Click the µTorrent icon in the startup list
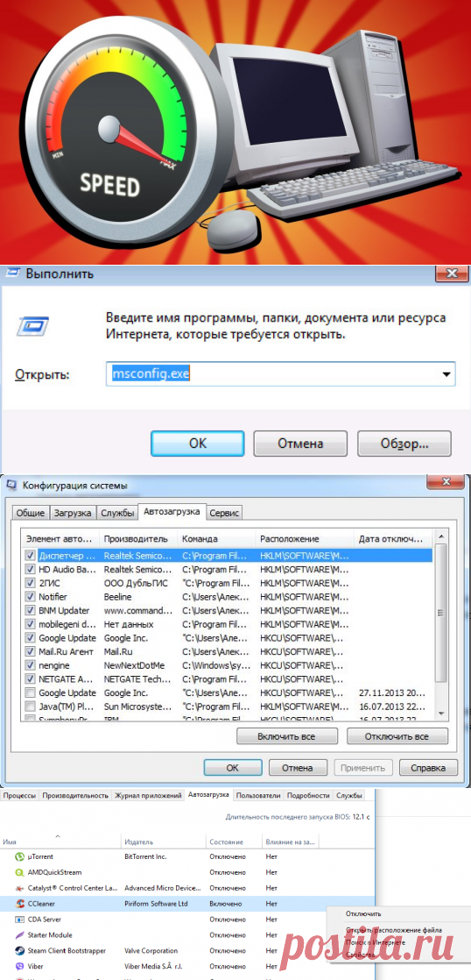The width and height of the screenshot is (471, 980). [x=18, y=856]
